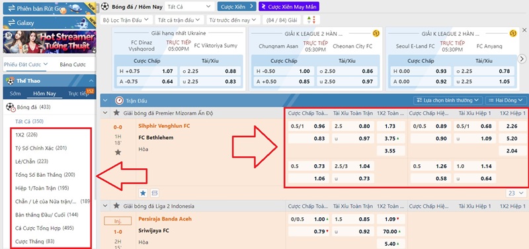Click the soccer ball icon beside Bóng đá (433)

pyautogui.click(x=11, y=107)
